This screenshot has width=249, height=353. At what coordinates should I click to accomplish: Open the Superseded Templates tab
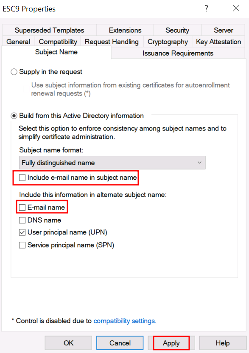tap(50, 30)
